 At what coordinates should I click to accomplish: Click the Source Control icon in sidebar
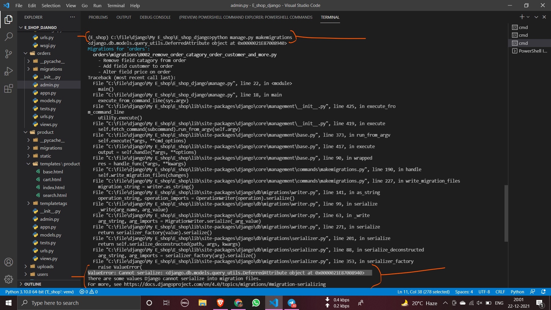point(8,53)
